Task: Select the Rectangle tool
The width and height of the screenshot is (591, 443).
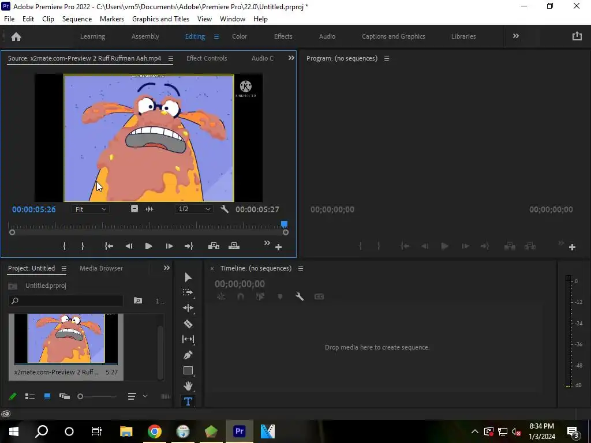Action: [x=188, y=370]
